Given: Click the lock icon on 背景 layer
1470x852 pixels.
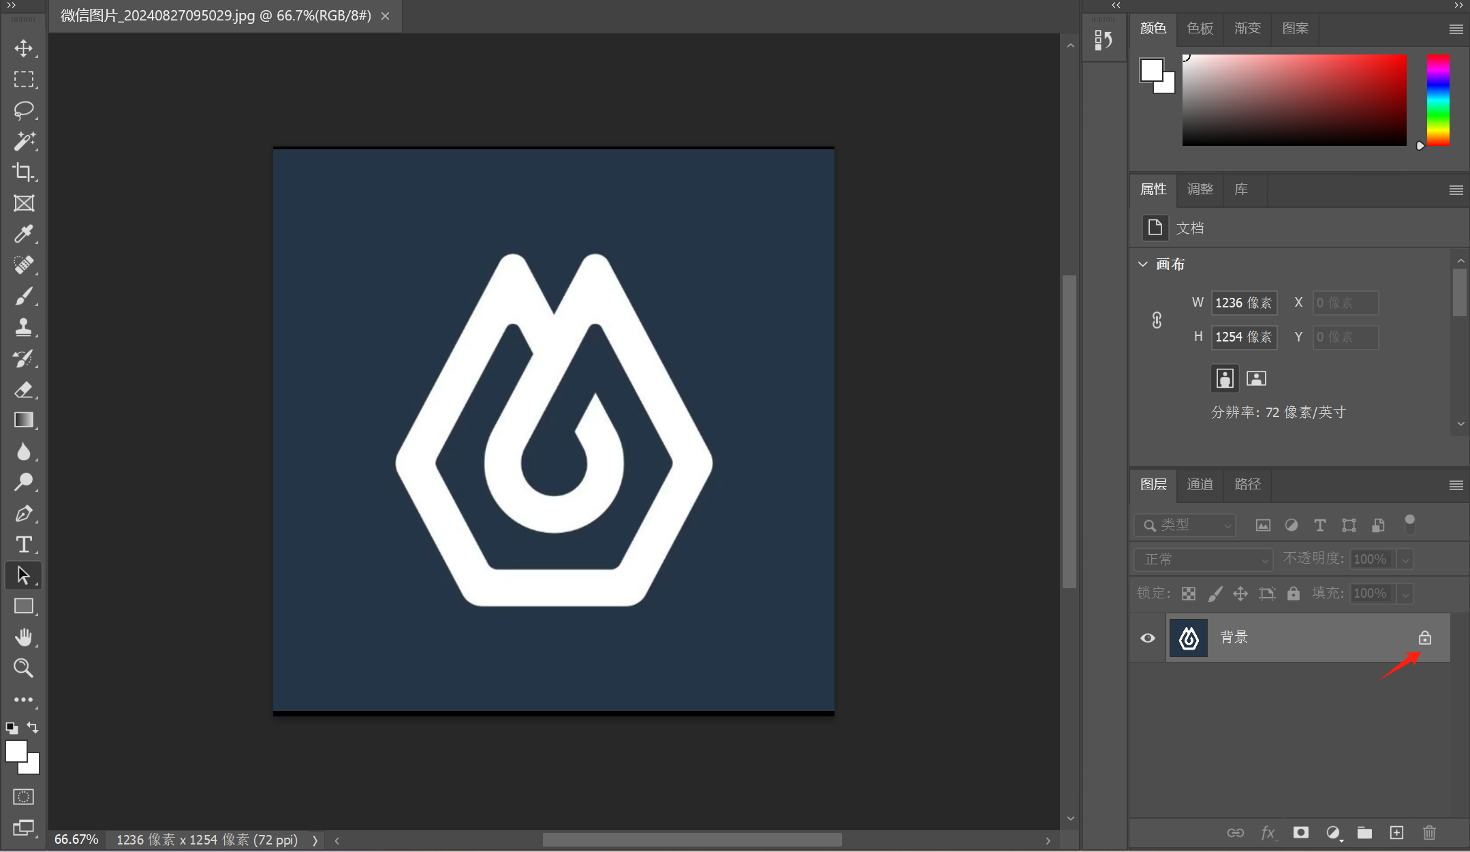Looking at the screenshot, I should click(1424, 638).
